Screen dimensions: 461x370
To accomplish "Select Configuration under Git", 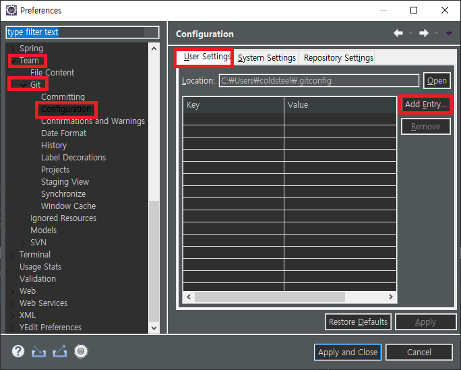I will (66, 109).
